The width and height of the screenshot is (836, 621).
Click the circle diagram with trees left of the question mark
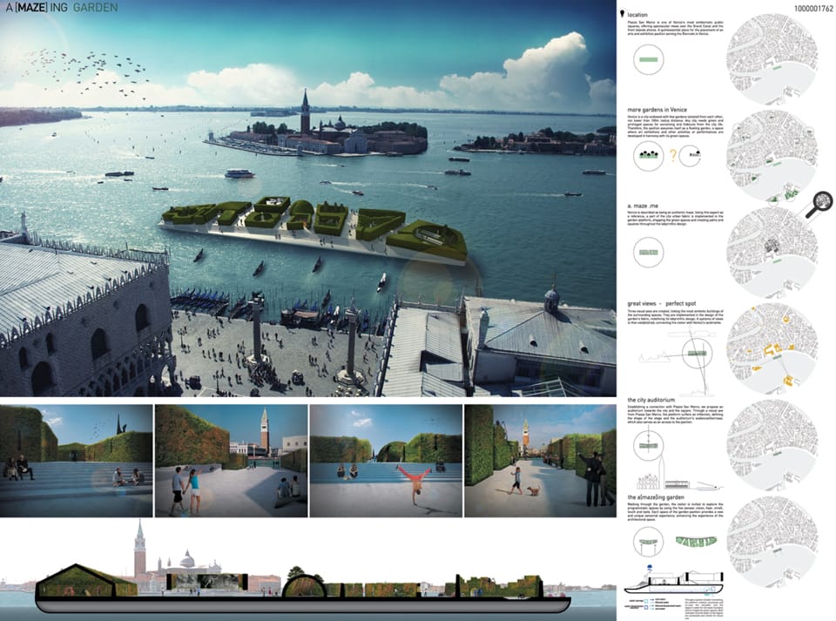click(648, 156)
